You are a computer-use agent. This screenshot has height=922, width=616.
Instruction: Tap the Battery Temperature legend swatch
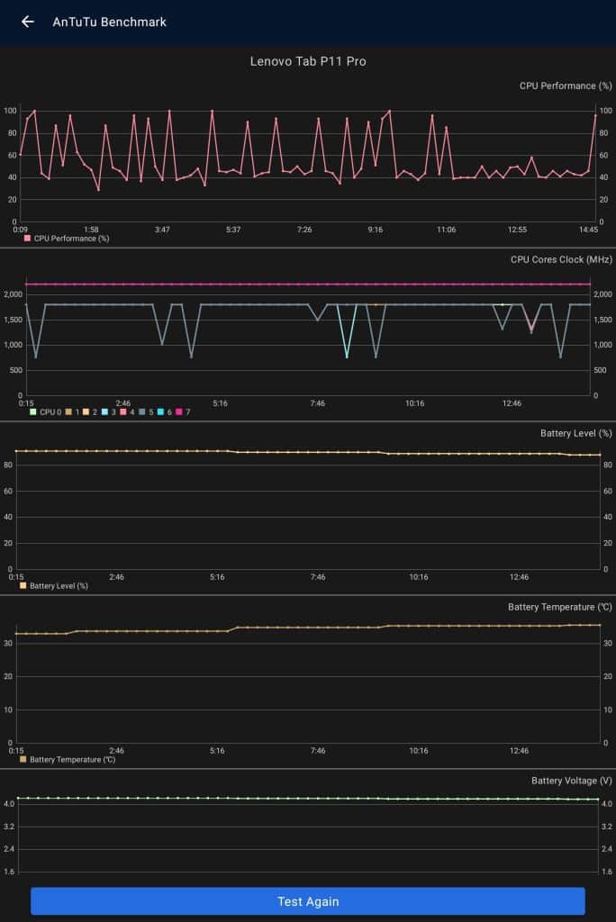click(23, 759)
